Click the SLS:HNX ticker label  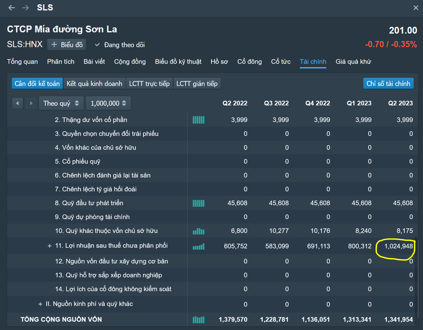(25, 44)
